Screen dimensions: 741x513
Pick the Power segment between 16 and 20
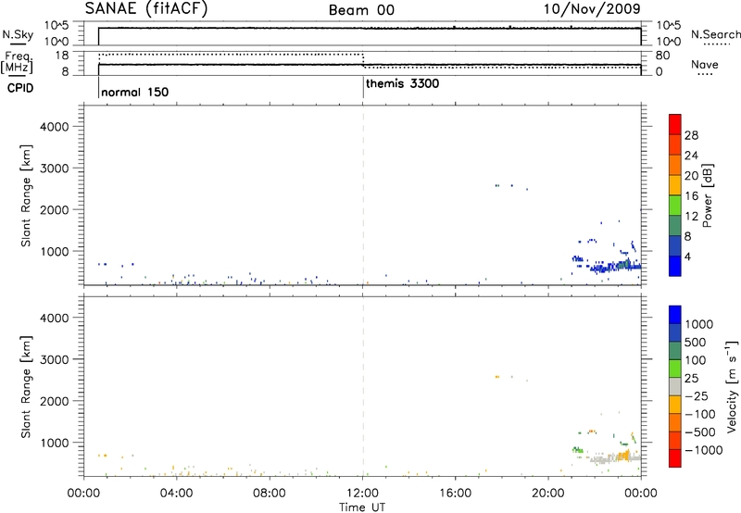click(675, 185)
